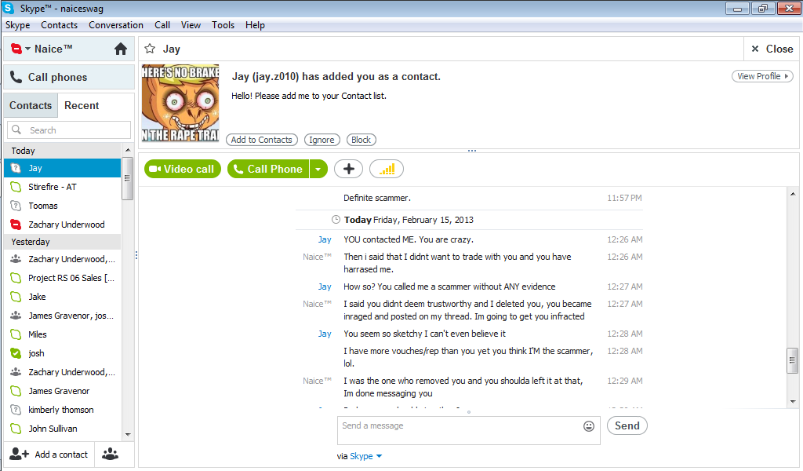Click Add to Contacts button
This screenshot has height=471, width=803.
(262, 140)
